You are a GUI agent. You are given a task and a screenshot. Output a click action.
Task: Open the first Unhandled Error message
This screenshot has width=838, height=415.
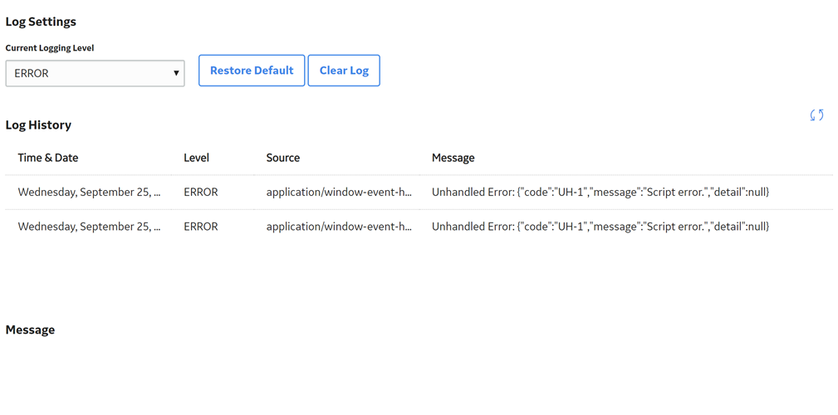click(x=600, y=193)
